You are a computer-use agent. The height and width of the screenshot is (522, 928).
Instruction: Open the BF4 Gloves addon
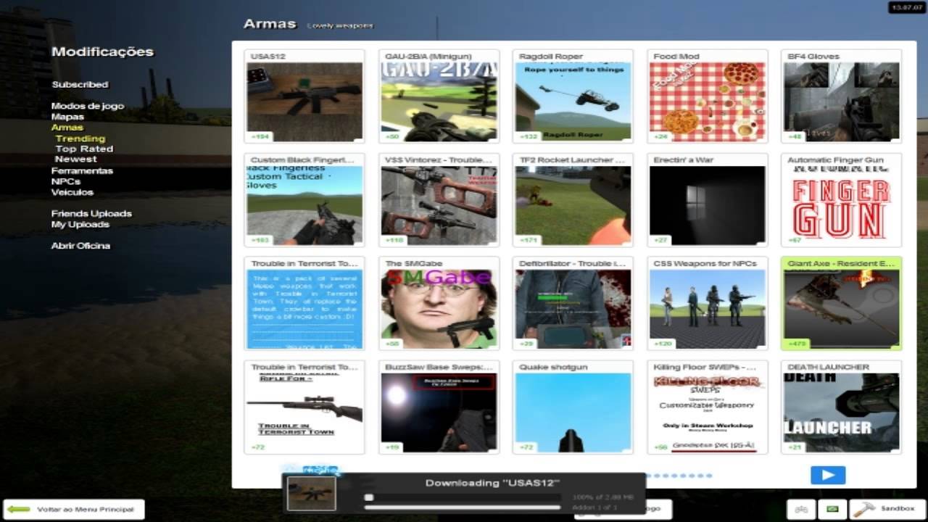841,96
